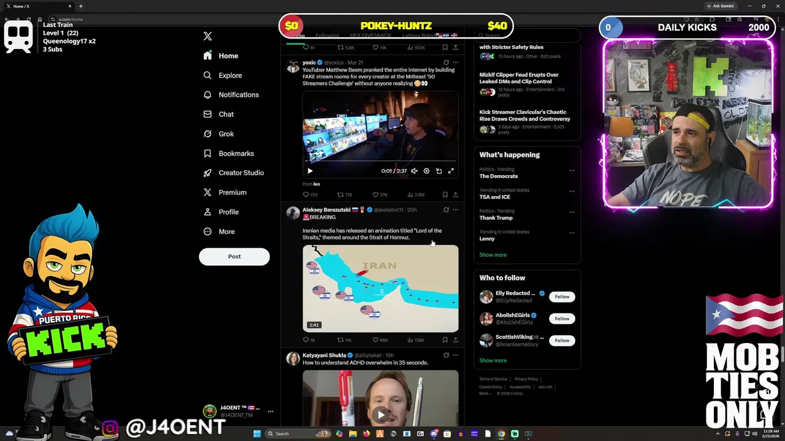785x441 pixels.
Task: Open Windows Start menu
Action: point(257,434)
